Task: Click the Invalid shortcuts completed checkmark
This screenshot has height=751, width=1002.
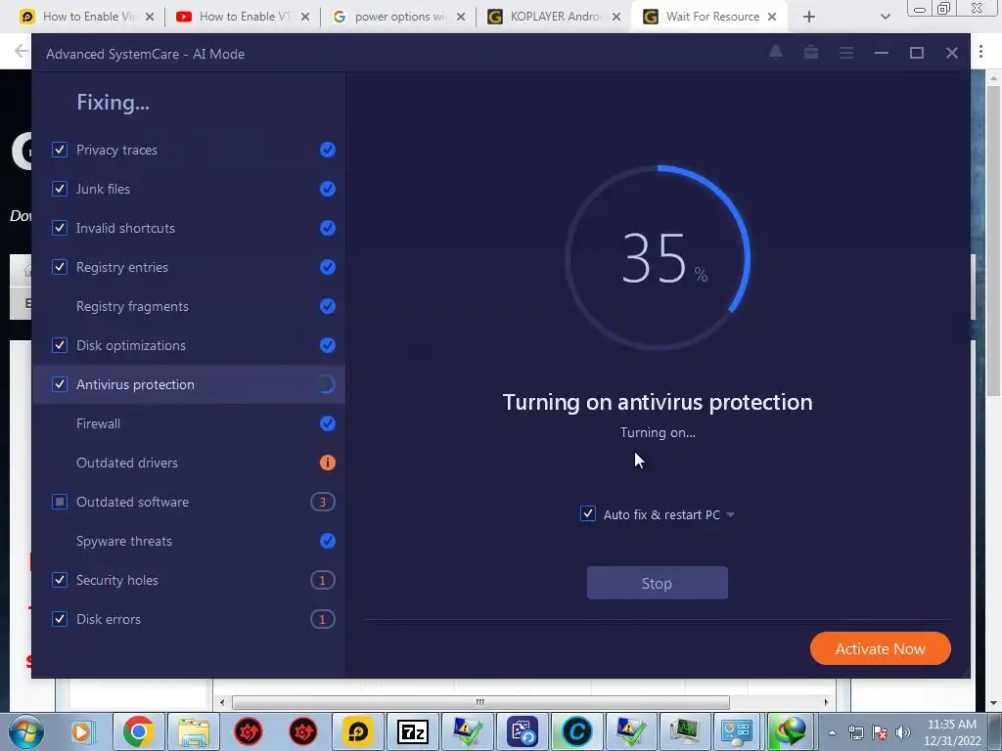Action: click(327, 228)
